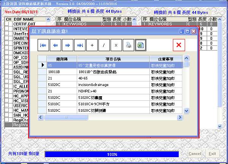
Task: Export table to Excel icon
Action: click(x=140, y=45)
